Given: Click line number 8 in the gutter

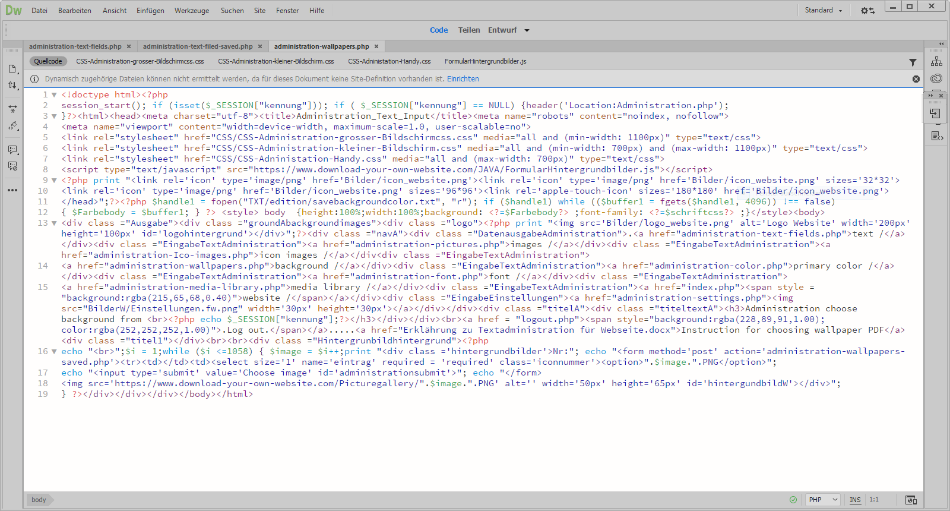Looking at the screenshot, I should (45, 170).
